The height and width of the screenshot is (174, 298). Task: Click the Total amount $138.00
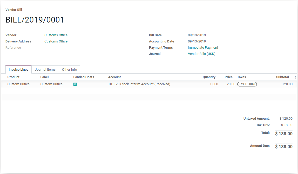(283, 134)
